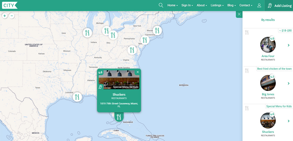
Task: Click the 4.9 rating badge
Action: coord(272,39)
